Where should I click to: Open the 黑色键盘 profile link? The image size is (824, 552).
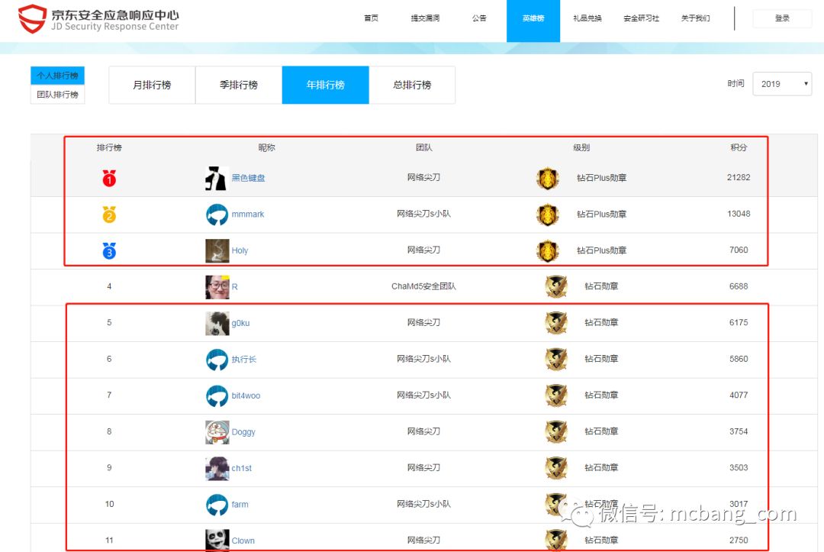248,178
